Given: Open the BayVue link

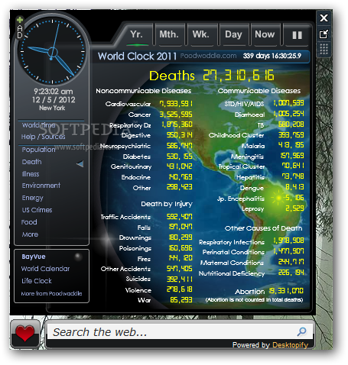Looking at the screenshot, I should (x=34, y=257).
